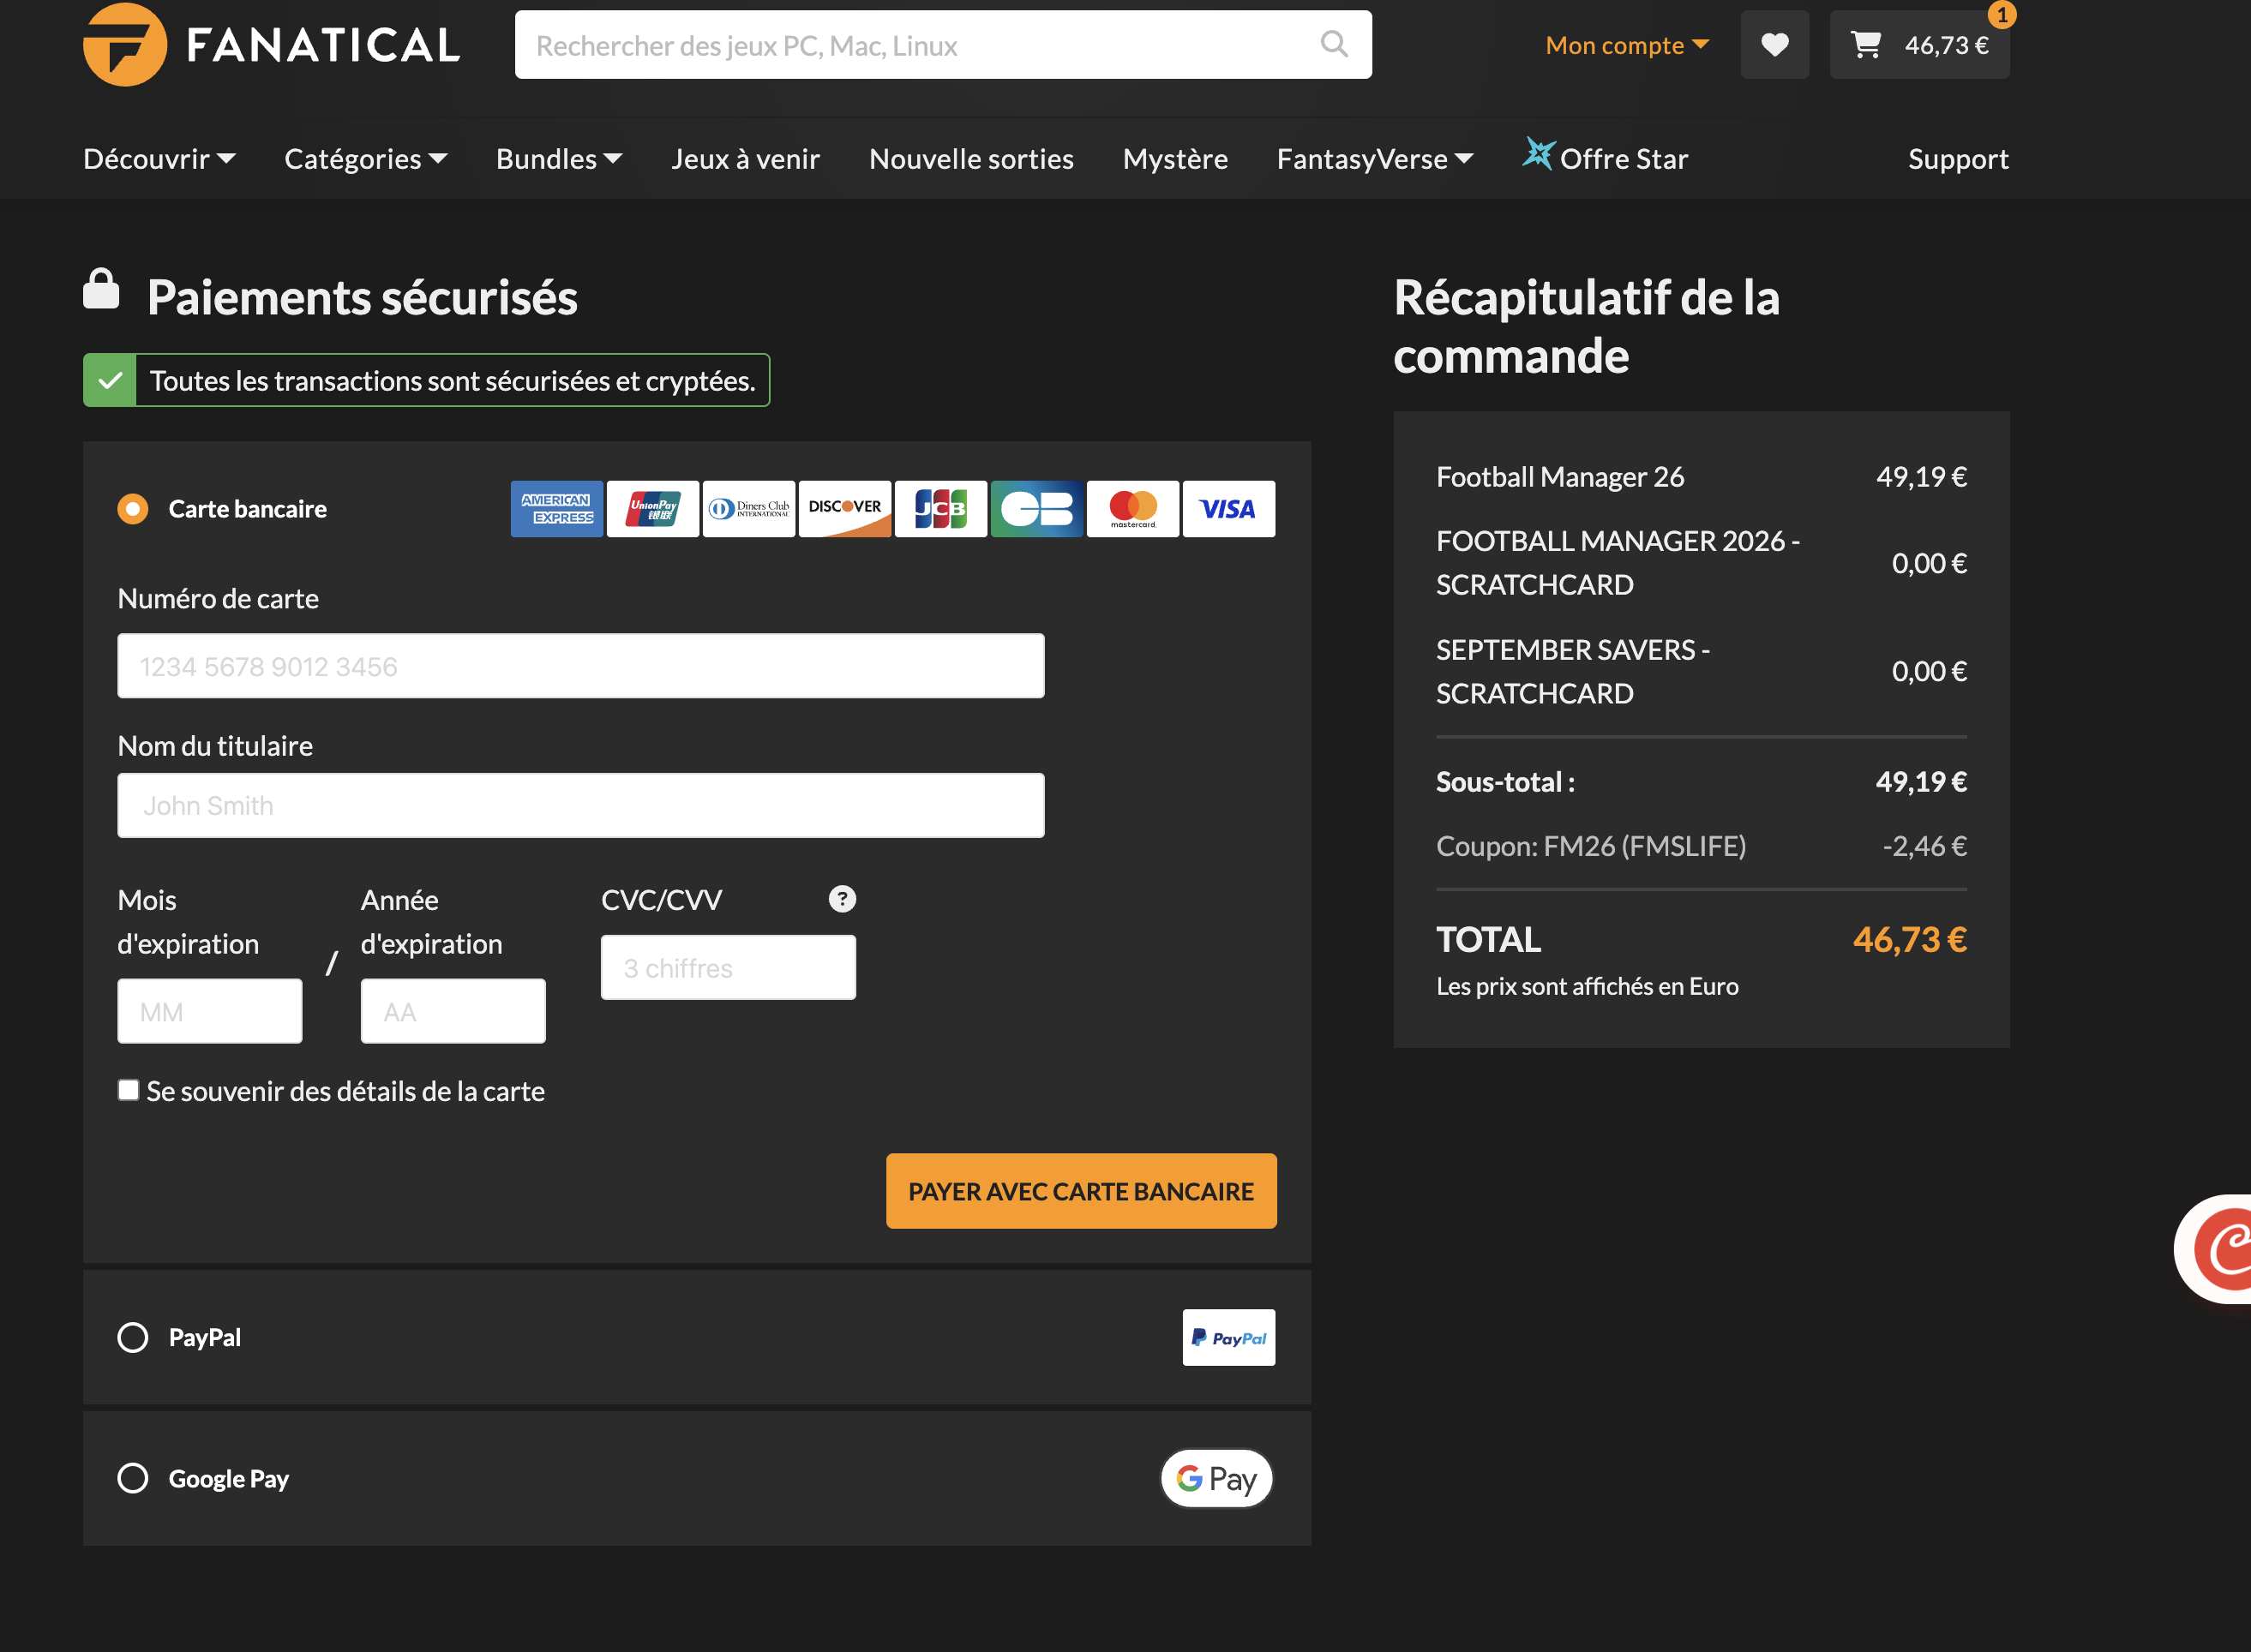Click the Fanatical logo icon

pos(124,45)
